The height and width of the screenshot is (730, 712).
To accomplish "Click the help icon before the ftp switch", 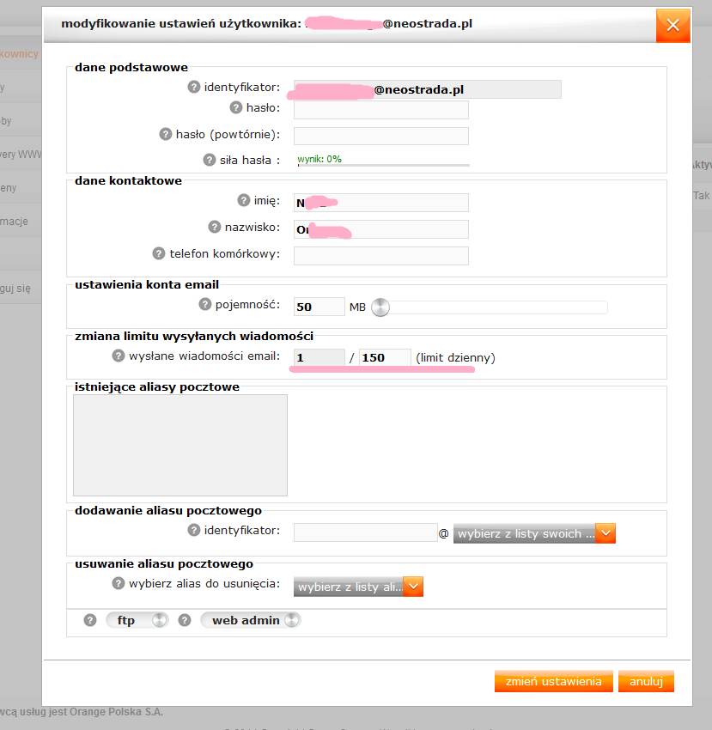I will point(90,619).
